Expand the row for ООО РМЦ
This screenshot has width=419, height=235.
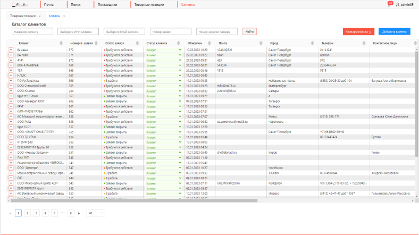11,122
